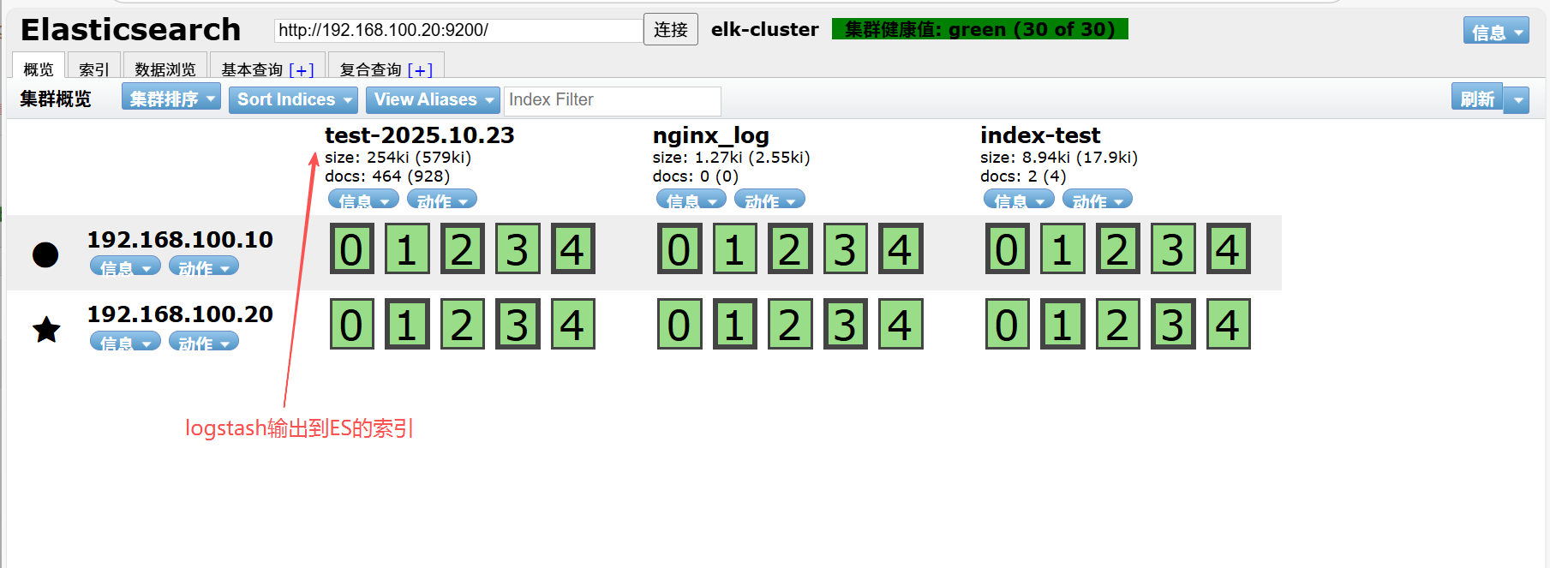1550x568 pixels.
Task: Click the cluster health green status badge
Action: (x=979, y=29)
